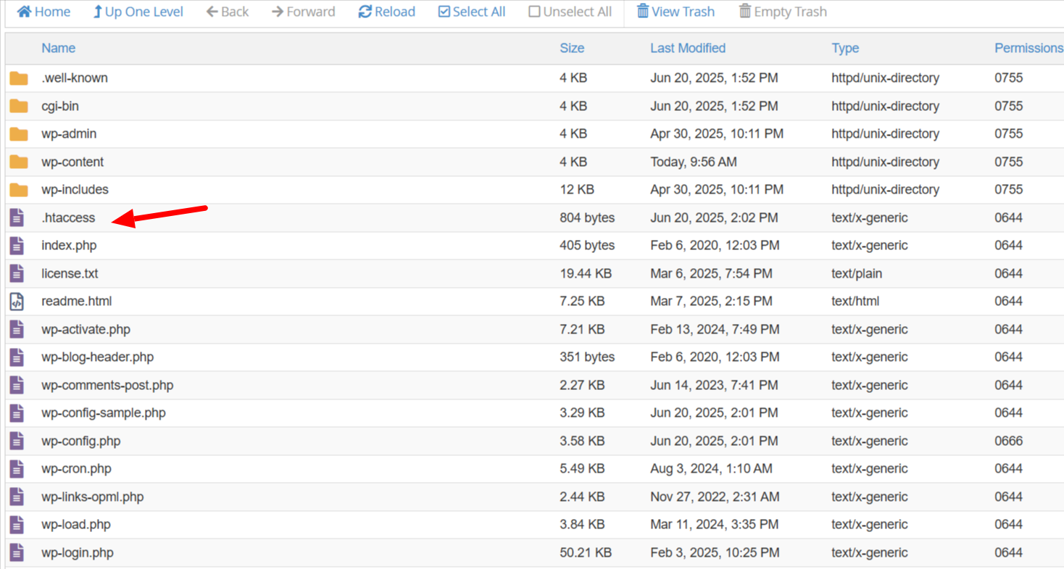Click the wp-config.php file icon
Viewport: 1064px width, 569px height.
coord(17,441)
